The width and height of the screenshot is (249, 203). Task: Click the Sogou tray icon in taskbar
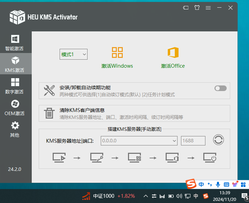pyautogui.click(x=206, y=196)
